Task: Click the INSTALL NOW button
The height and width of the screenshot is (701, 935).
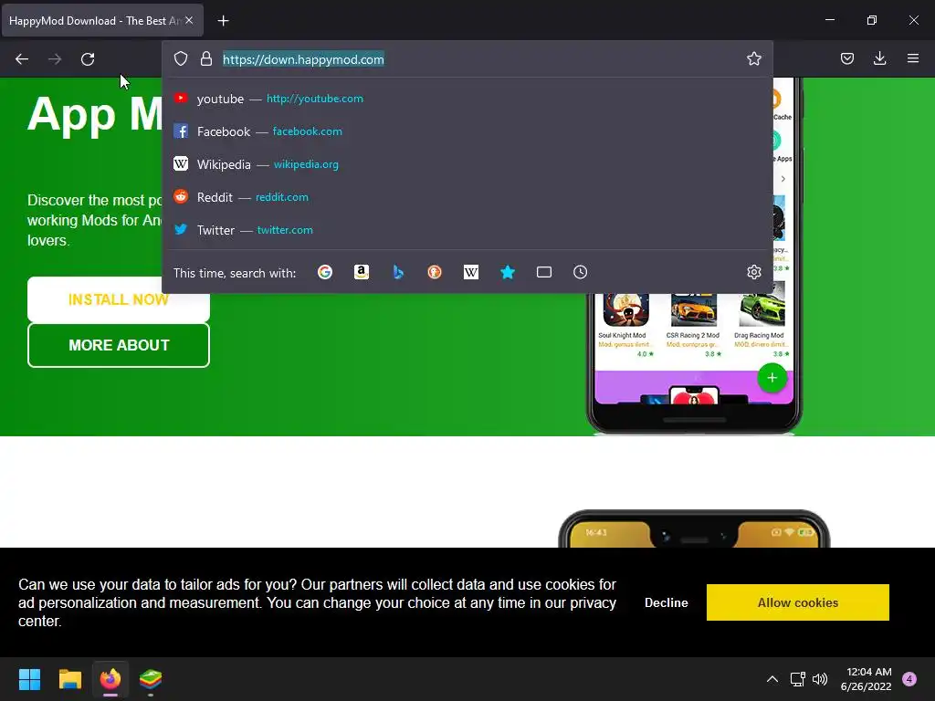Action: pyautogui.click(x=119, y=299)
